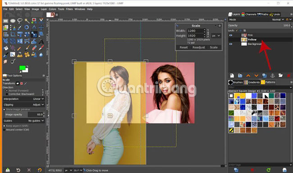Select the Clone stamp tool
The width and height of the screenshot is (293, 173).
click(20, 55)
